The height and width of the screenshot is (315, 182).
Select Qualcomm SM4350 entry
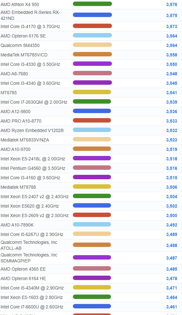[20, 45]
